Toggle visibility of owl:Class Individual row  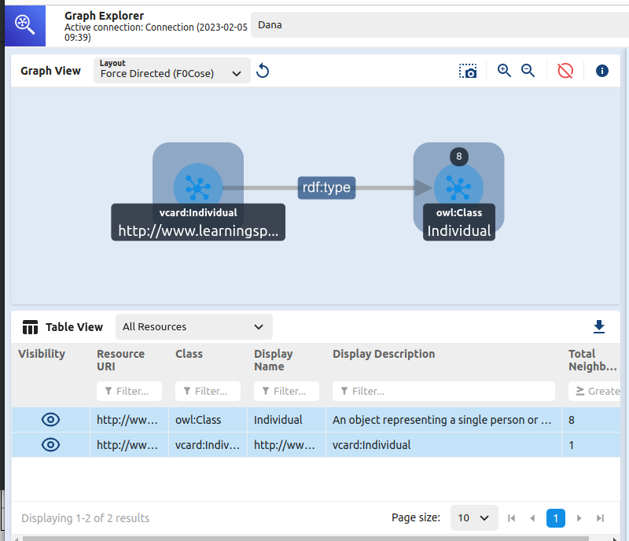[x=50, y=420]
